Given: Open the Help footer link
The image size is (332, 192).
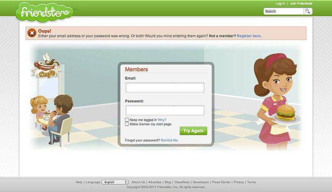Looking at the screenshot, I should (x=79, y=182).
